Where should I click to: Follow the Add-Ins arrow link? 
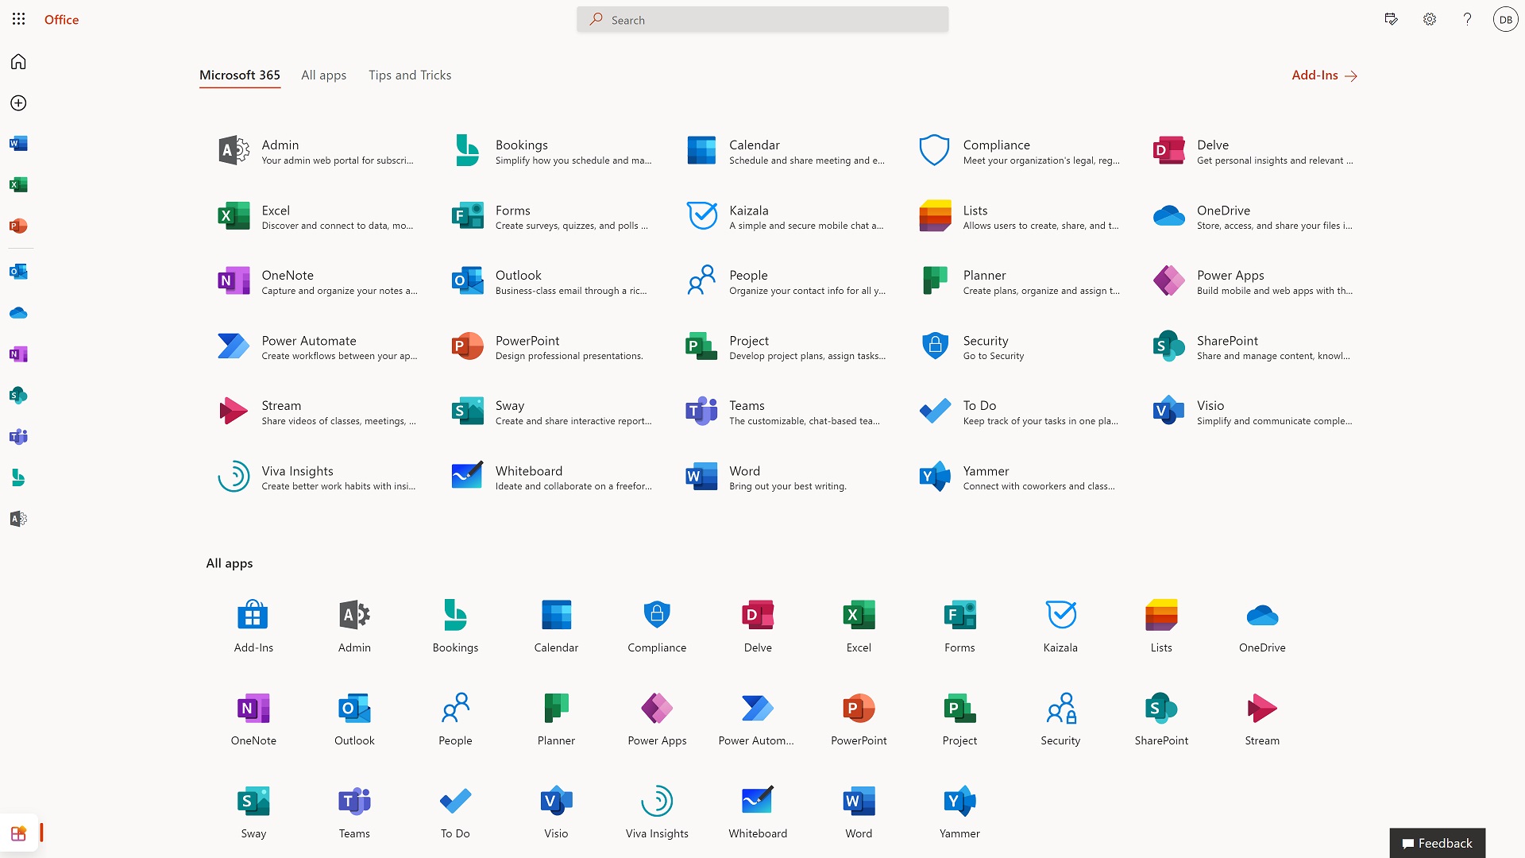(x=1324, y=75)
